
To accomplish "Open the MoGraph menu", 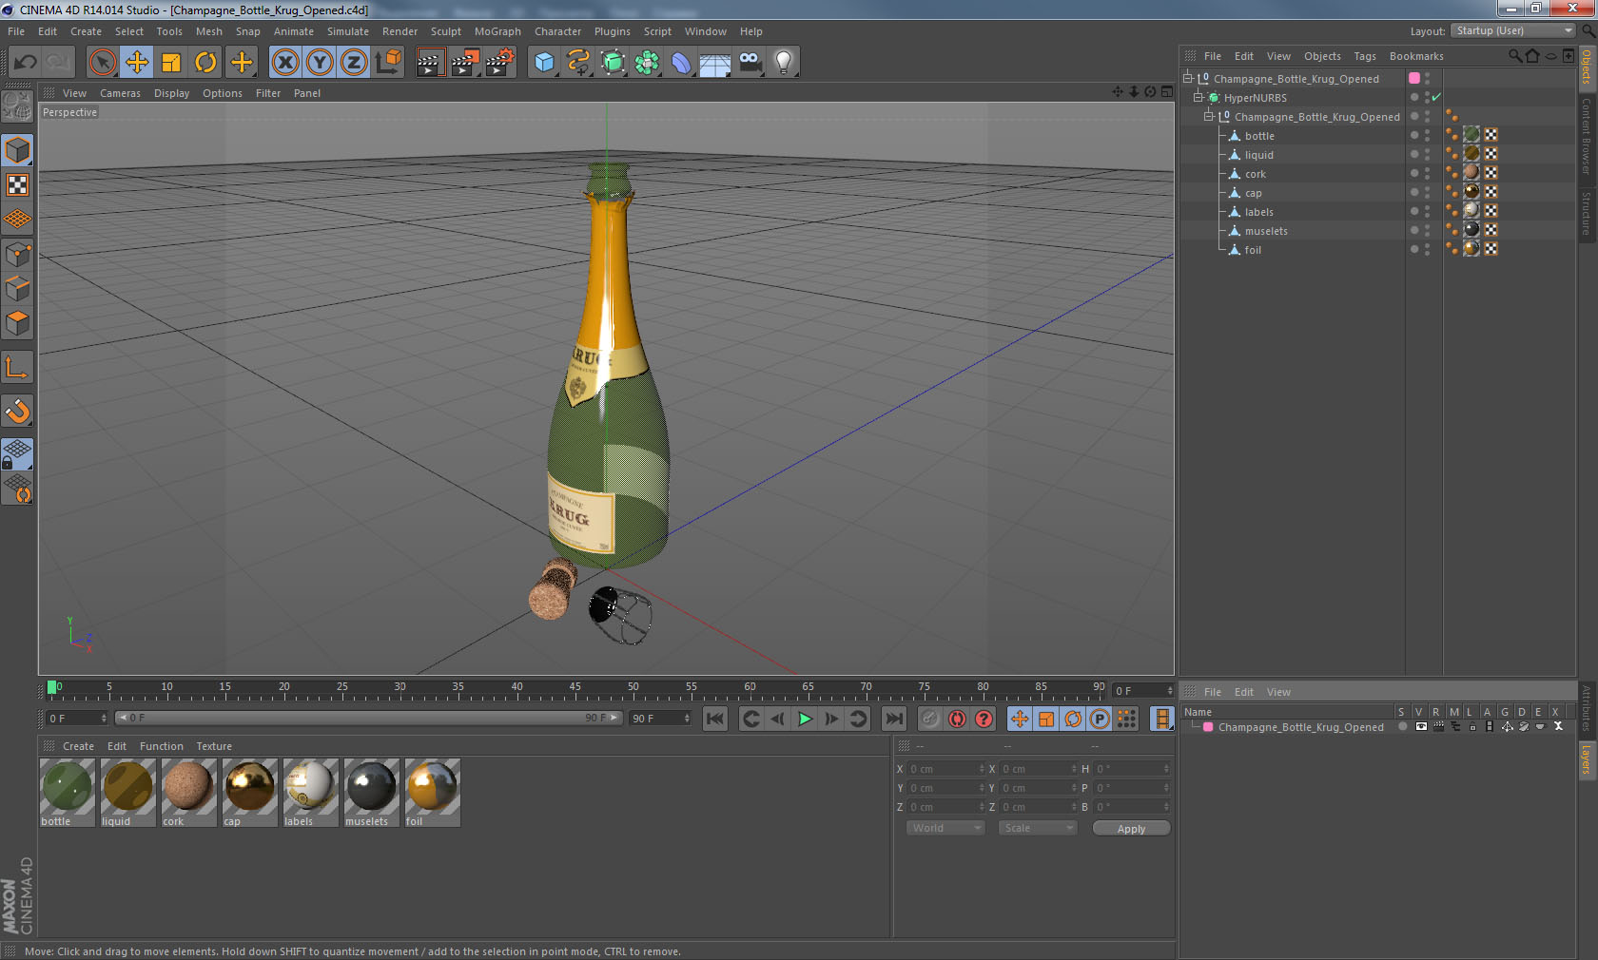I will pos(497,31).
